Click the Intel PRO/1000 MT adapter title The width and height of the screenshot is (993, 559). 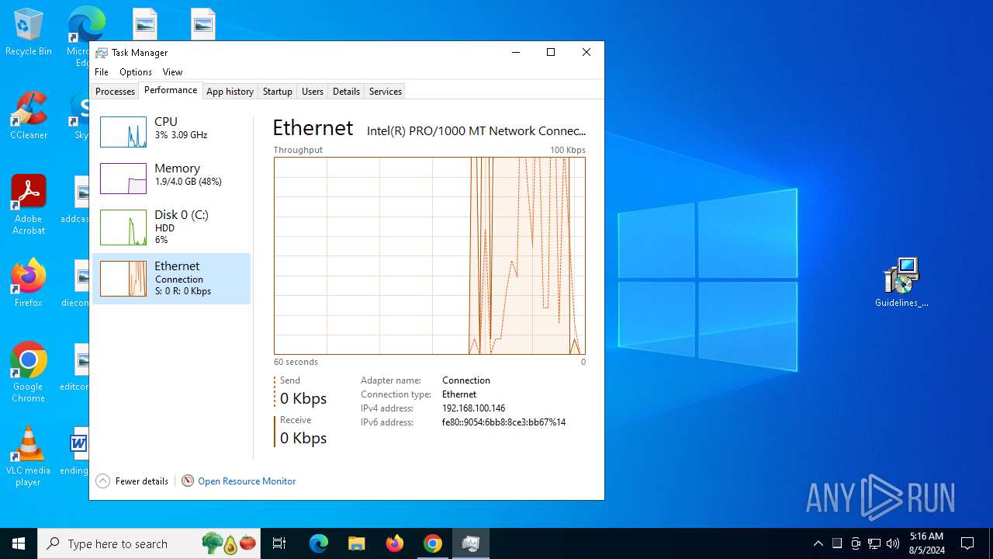point(476,131)
